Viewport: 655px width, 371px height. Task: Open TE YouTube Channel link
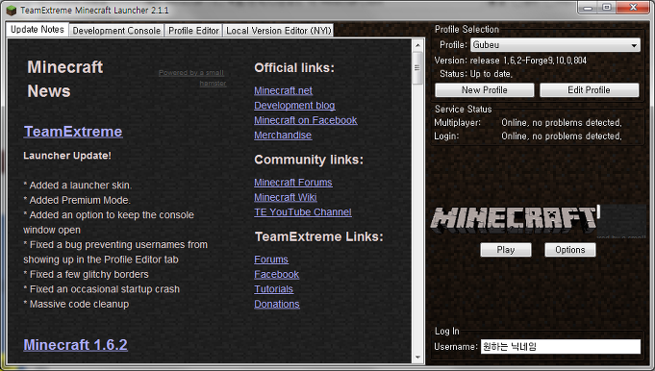pos(303,212)
